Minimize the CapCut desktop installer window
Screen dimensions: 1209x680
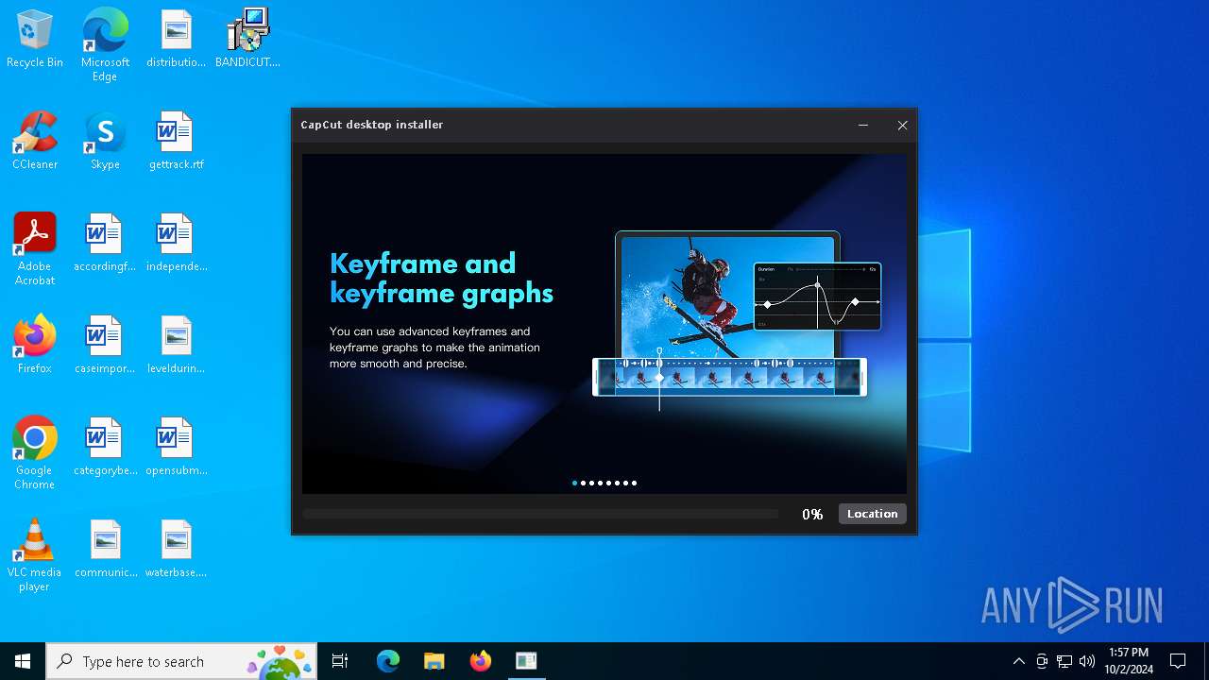(x=862, y=125)
